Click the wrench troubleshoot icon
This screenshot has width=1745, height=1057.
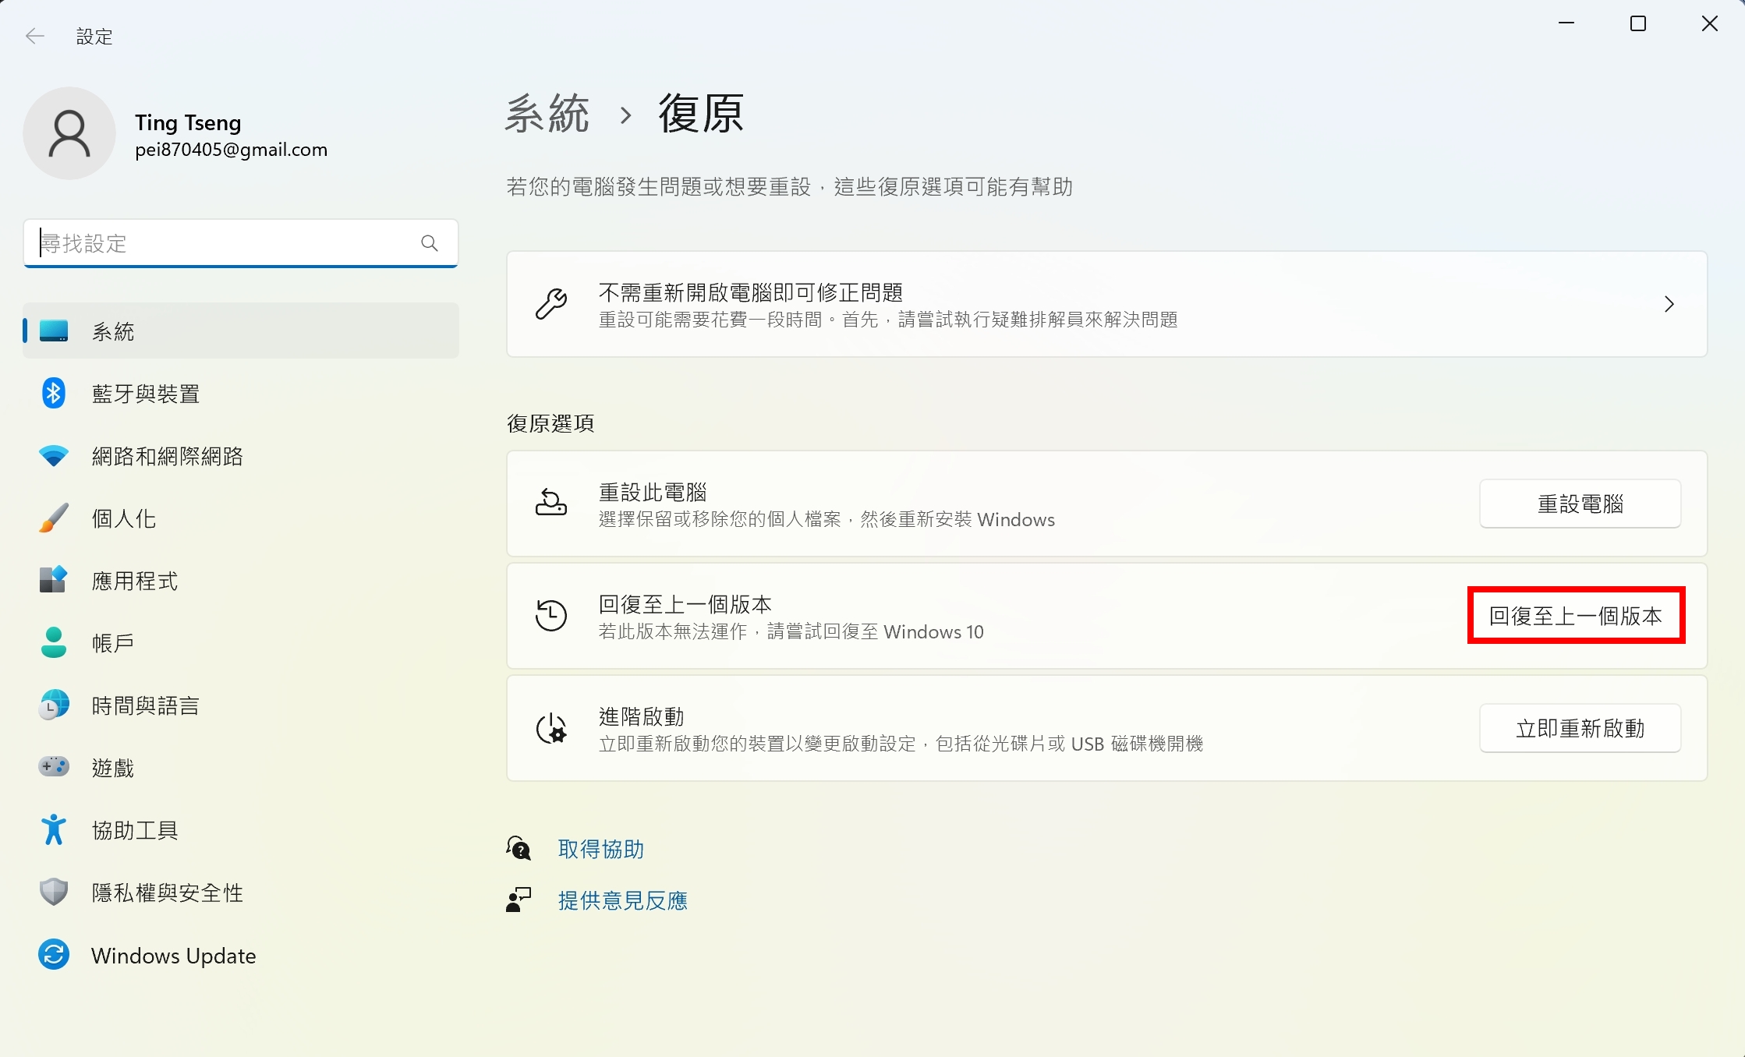point(551,304)
